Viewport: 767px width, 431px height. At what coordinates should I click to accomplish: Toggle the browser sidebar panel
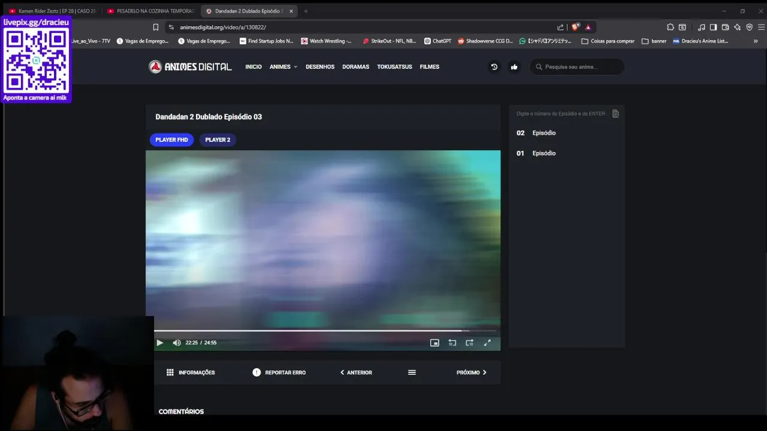pyautogui.click(x=713, y=27)
